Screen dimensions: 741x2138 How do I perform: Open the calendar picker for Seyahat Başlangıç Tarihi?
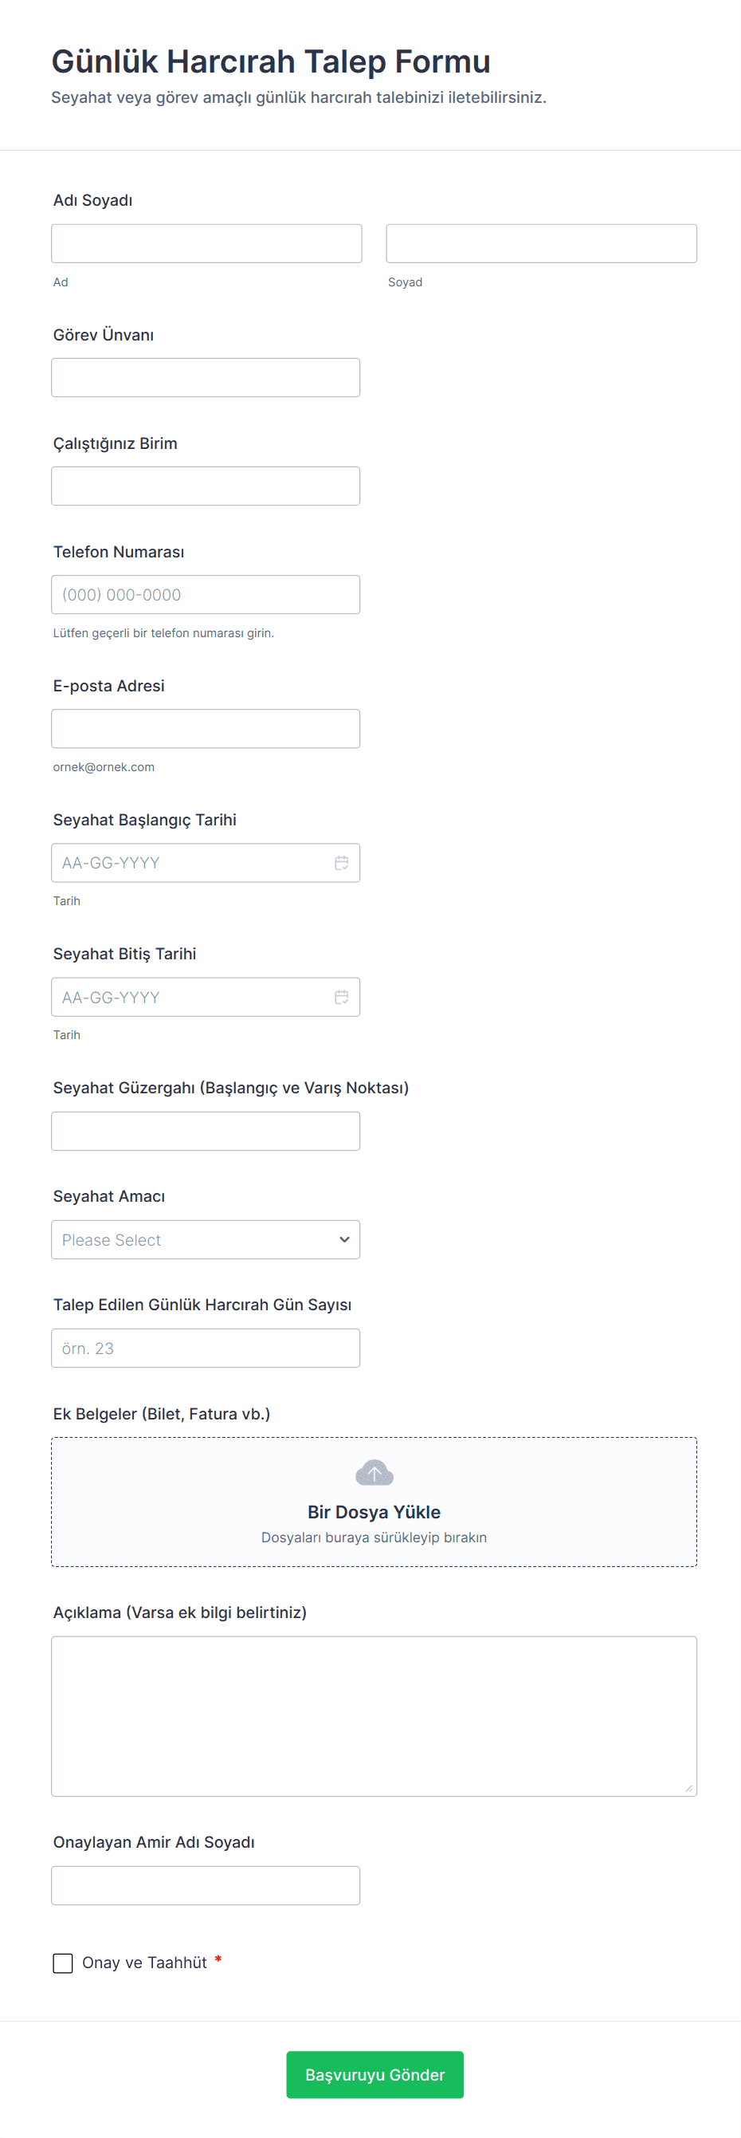click(342, 862)
